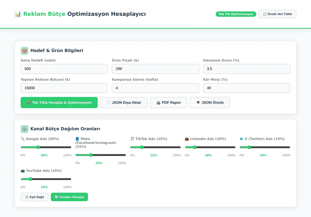The width and height of the screenshot is (311, 217).
Task: Click the Google Ads slider handle
Action: click(x=38, y=147)
